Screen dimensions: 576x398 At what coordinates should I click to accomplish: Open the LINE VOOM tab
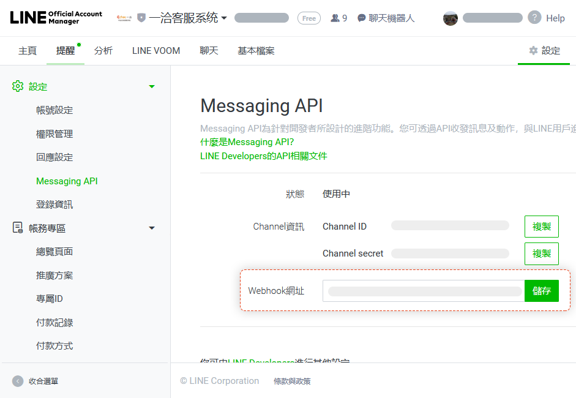(156, 51)
